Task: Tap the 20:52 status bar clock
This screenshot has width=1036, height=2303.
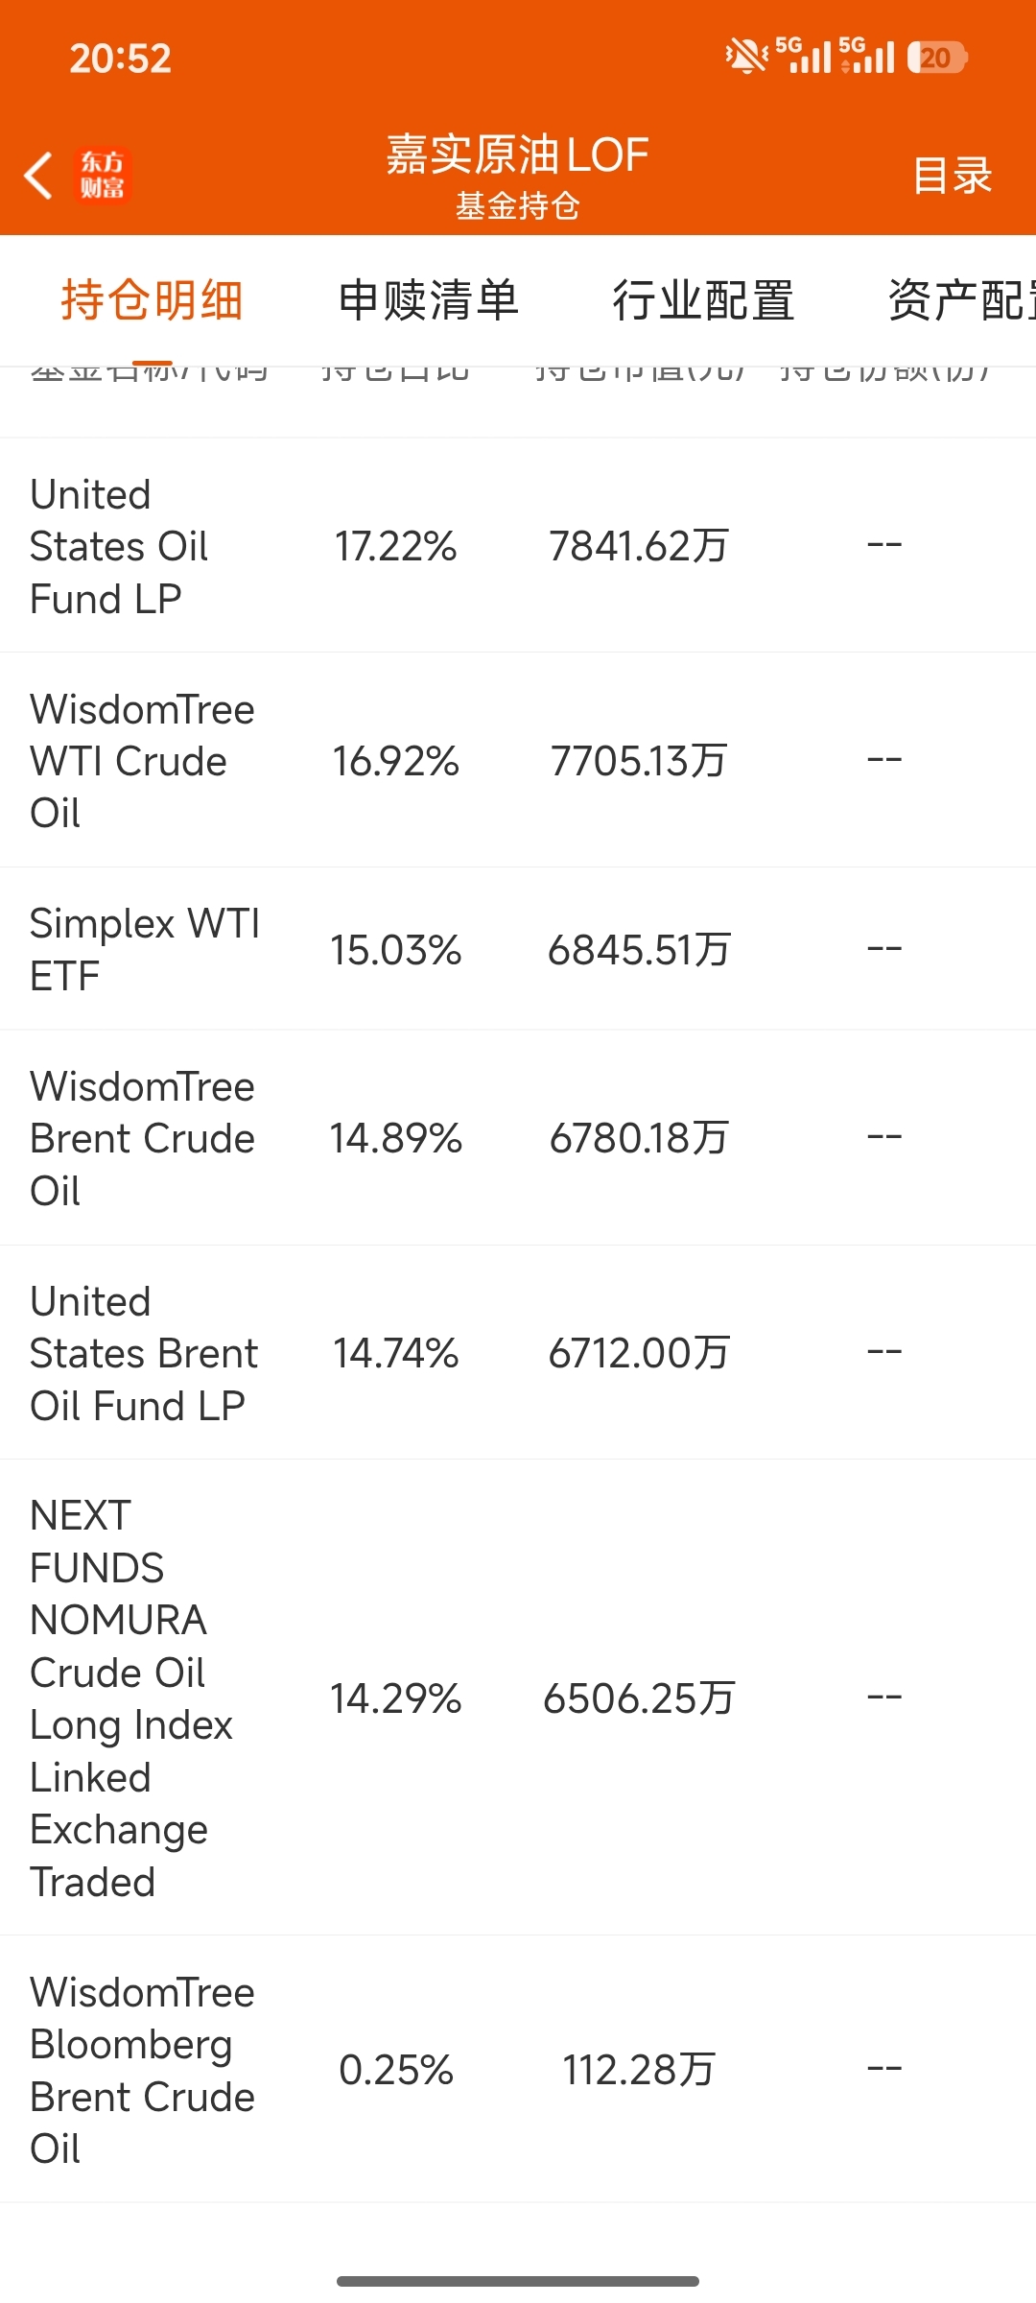Action: point(120,59)
